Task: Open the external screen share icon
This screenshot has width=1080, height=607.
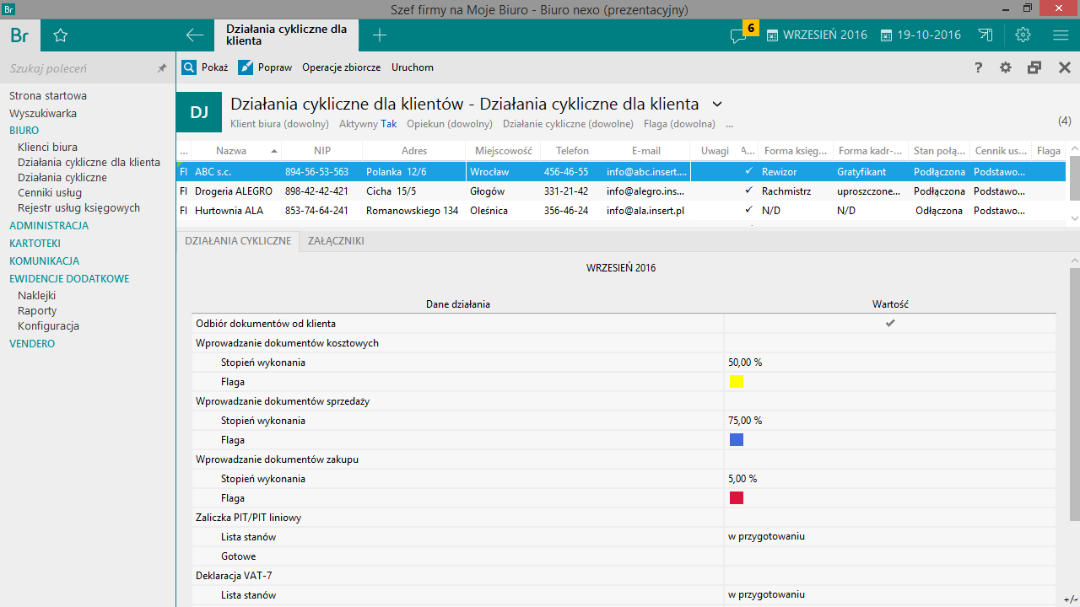Action: [x=985, y=35]
